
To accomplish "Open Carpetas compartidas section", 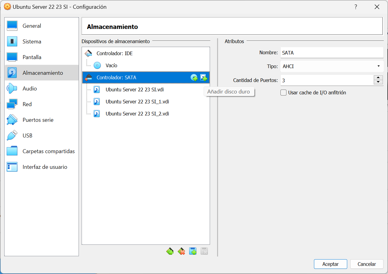I will point(42,151).
